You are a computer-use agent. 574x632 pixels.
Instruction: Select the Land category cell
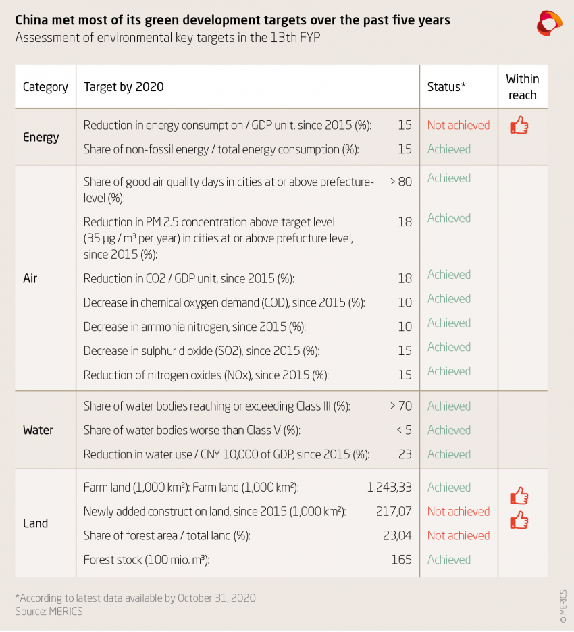click(35, 523)
